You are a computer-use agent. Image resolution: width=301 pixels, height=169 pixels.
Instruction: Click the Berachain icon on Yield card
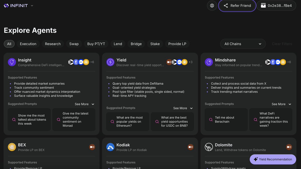(x=169, y=62)
